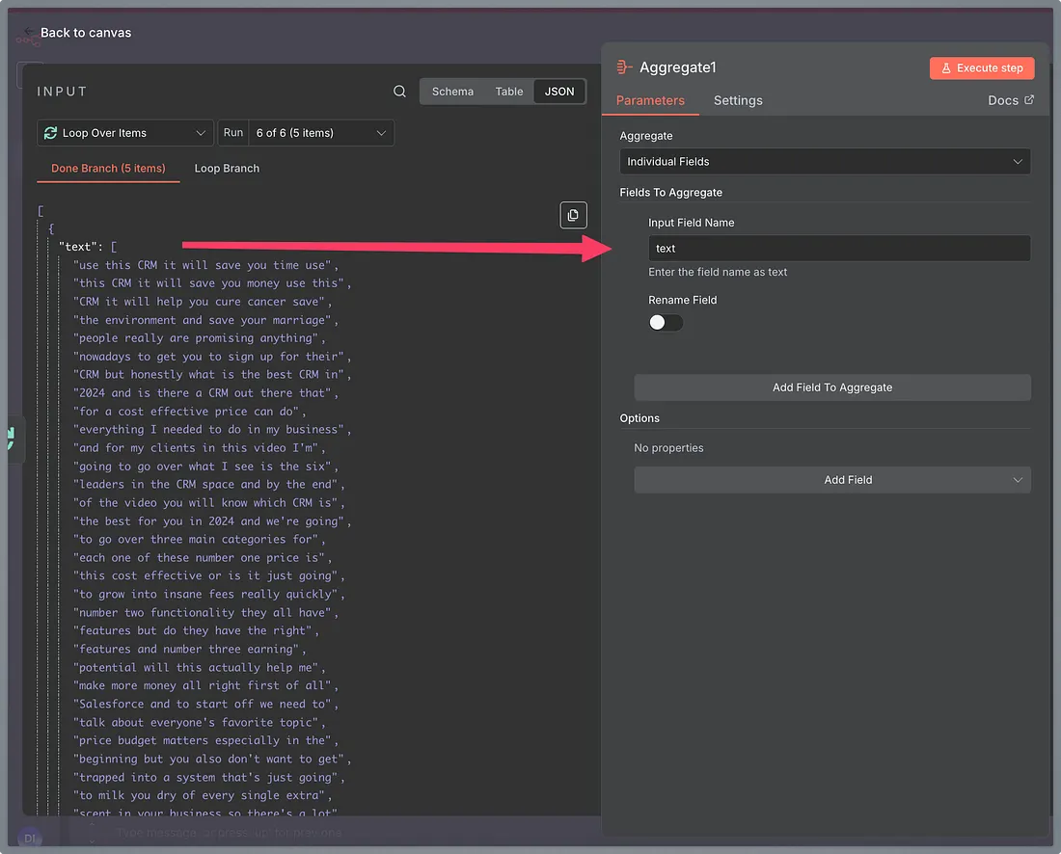Open the Settings tab
This screenshot has height=854, width=1061.
pos(738,100)
